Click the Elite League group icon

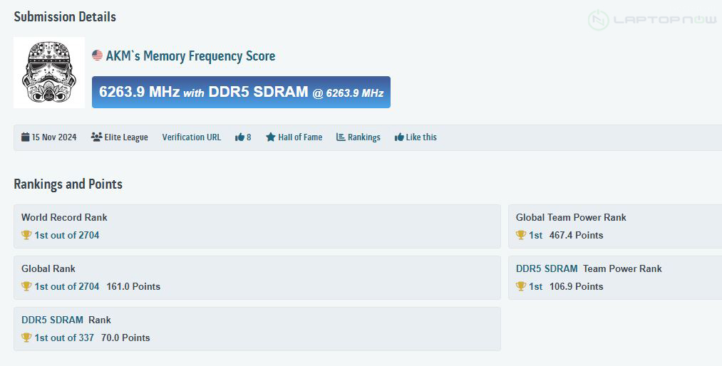pyautogui.click(x=96, y=137)
